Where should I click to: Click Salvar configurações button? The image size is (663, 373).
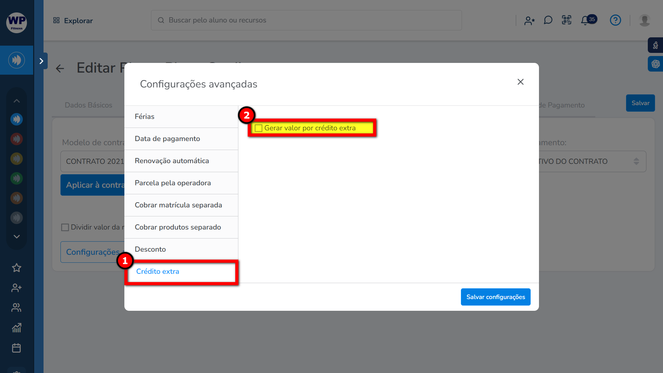(x=495, y=297)
